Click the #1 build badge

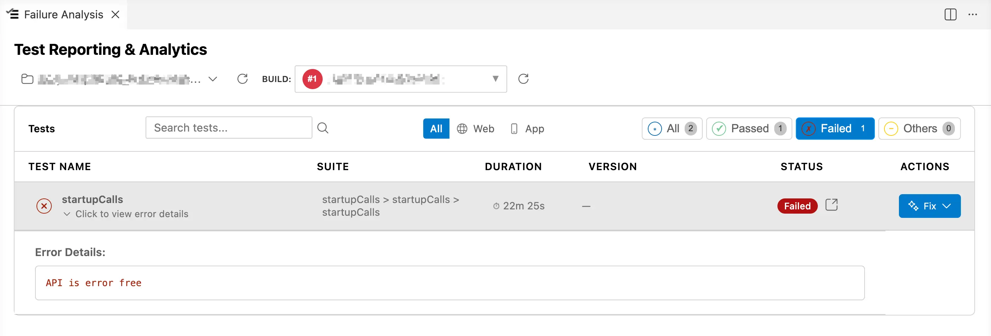312,79
